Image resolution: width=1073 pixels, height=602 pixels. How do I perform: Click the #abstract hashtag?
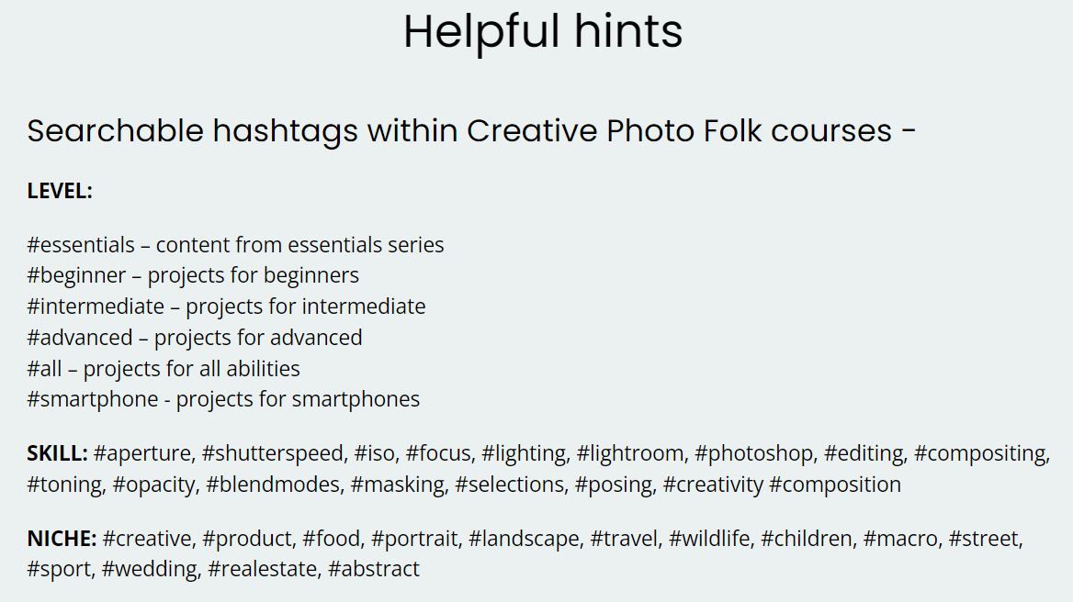tap(374, 569)
